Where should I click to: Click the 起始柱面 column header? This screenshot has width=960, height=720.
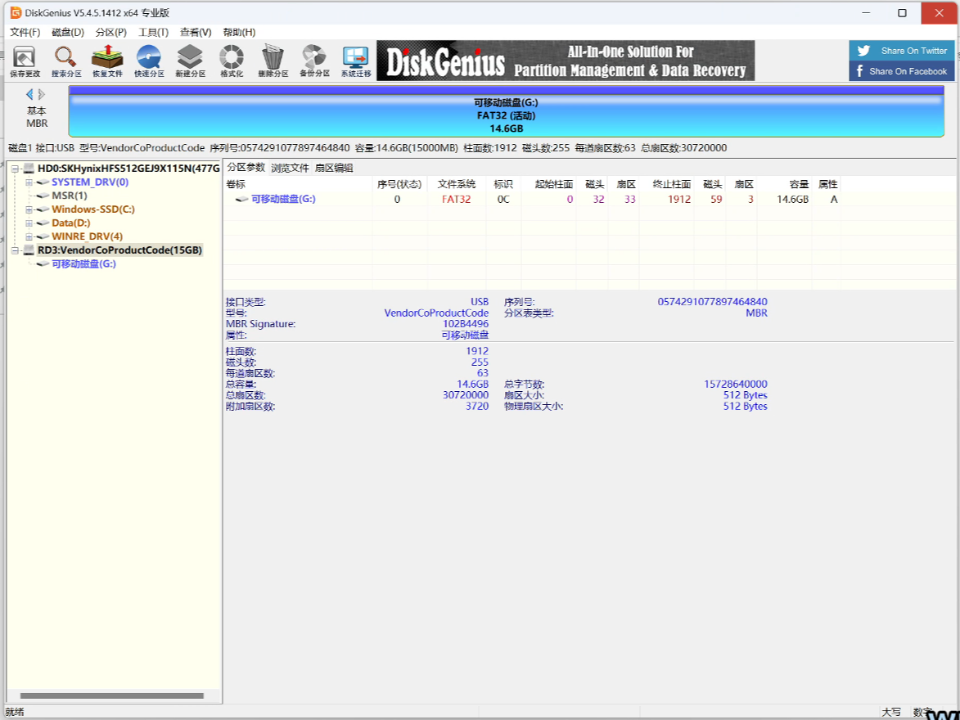548,184
